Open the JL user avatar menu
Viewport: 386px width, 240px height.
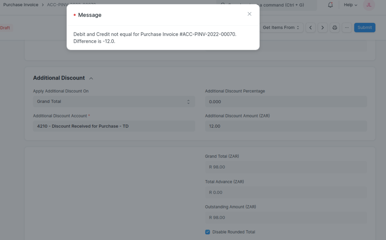pos(369,5)
